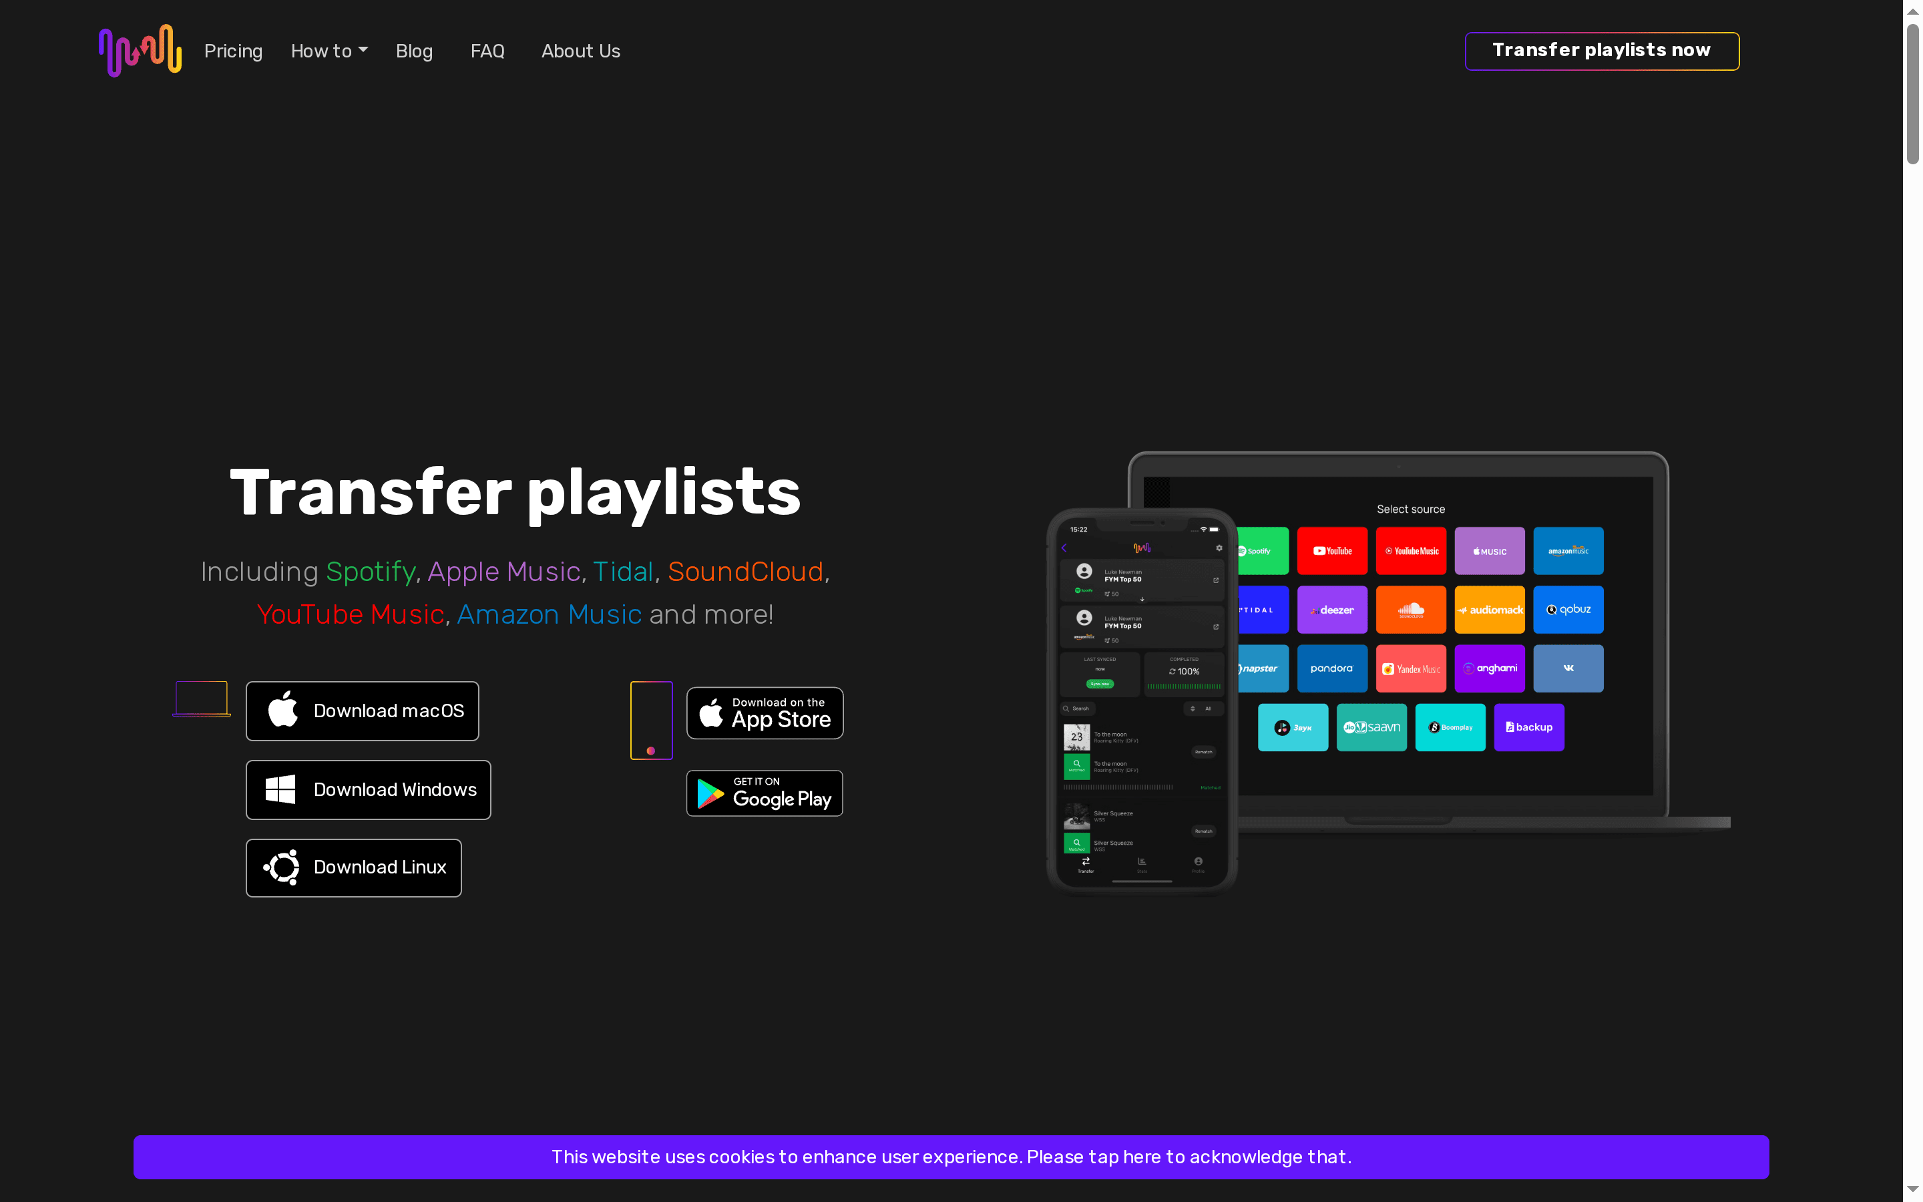Click the Google Play triangle icon
Image resolution: width=1923 pixels, height=1202 pixels.
pyautogui.click(x=709, y=793)
